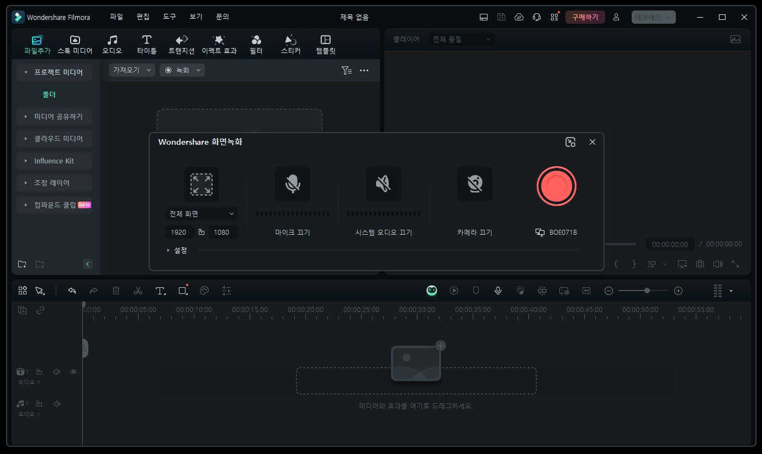Toggle the aspect ratio lock icon

click(x=201, y=232)
